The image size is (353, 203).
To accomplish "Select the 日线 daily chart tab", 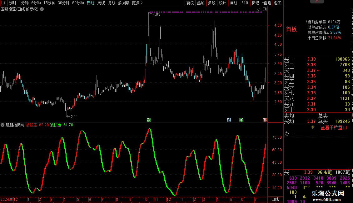I will [91, 3].
